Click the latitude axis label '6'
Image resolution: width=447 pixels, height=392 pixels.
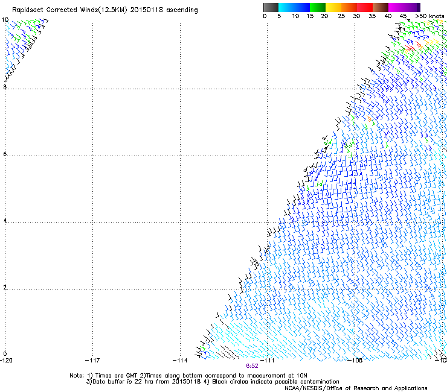coord(5,154)
